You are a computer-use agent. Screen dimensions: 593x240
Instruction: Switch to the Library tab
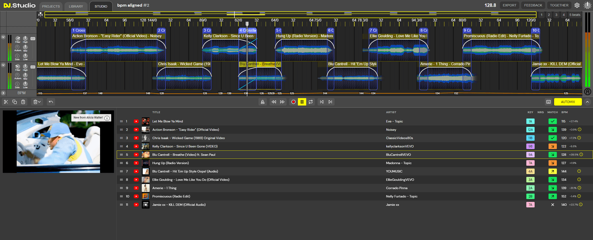pos(76,6)
